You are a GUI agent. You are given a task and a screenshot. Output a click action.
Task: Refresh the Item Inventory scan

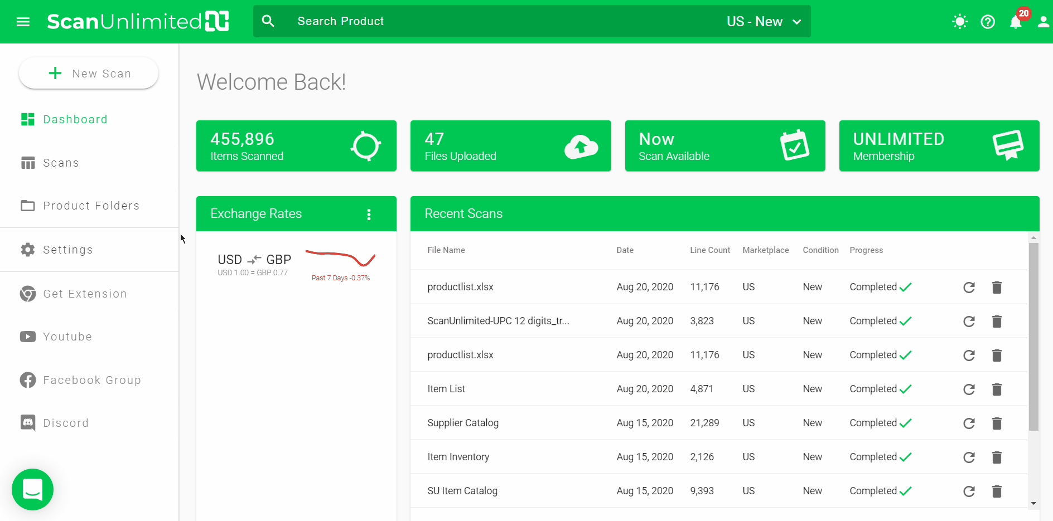pyautogui.click(x=969, y=457)
